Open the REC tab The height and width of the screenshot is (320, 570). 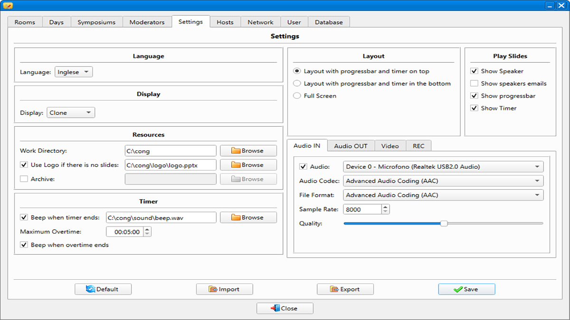point(418,146)
